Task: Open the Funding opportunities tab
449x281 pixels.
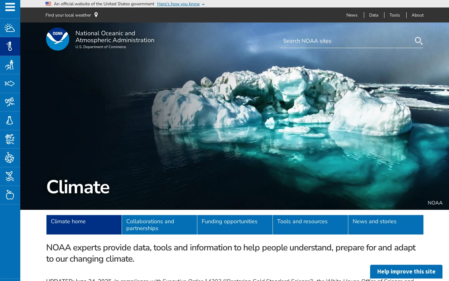Action: [x=235, y=224]
